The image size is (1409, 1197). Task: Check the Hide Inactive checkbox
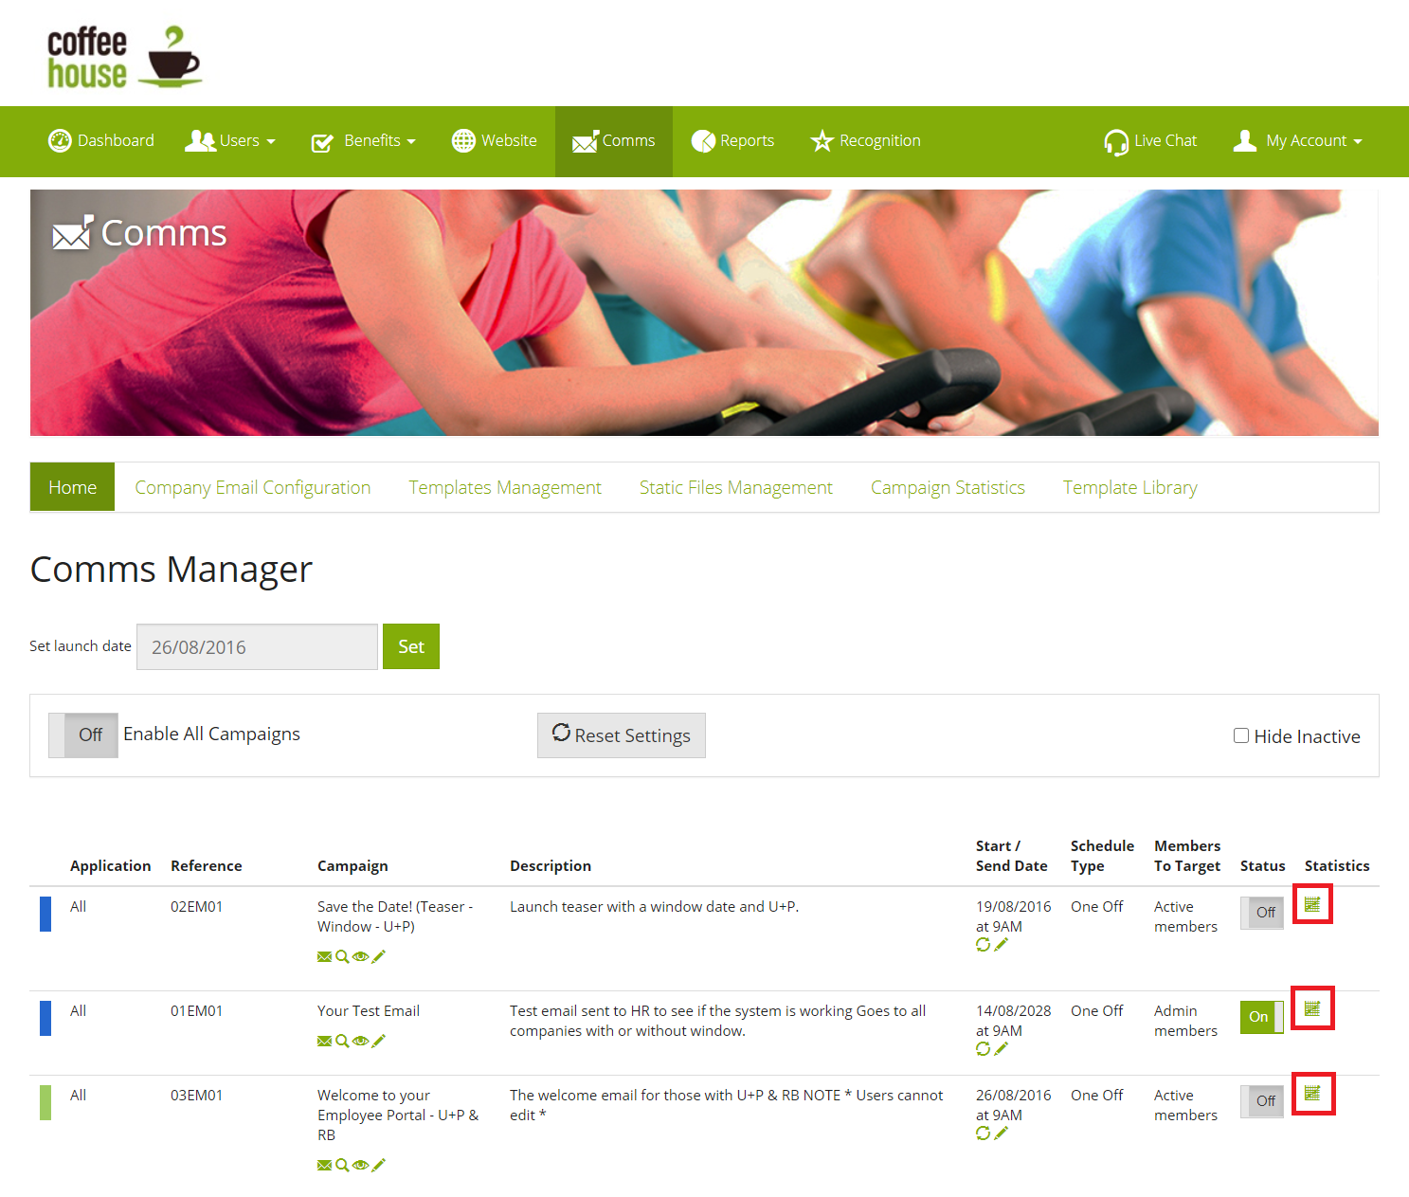click(1241, 735)
